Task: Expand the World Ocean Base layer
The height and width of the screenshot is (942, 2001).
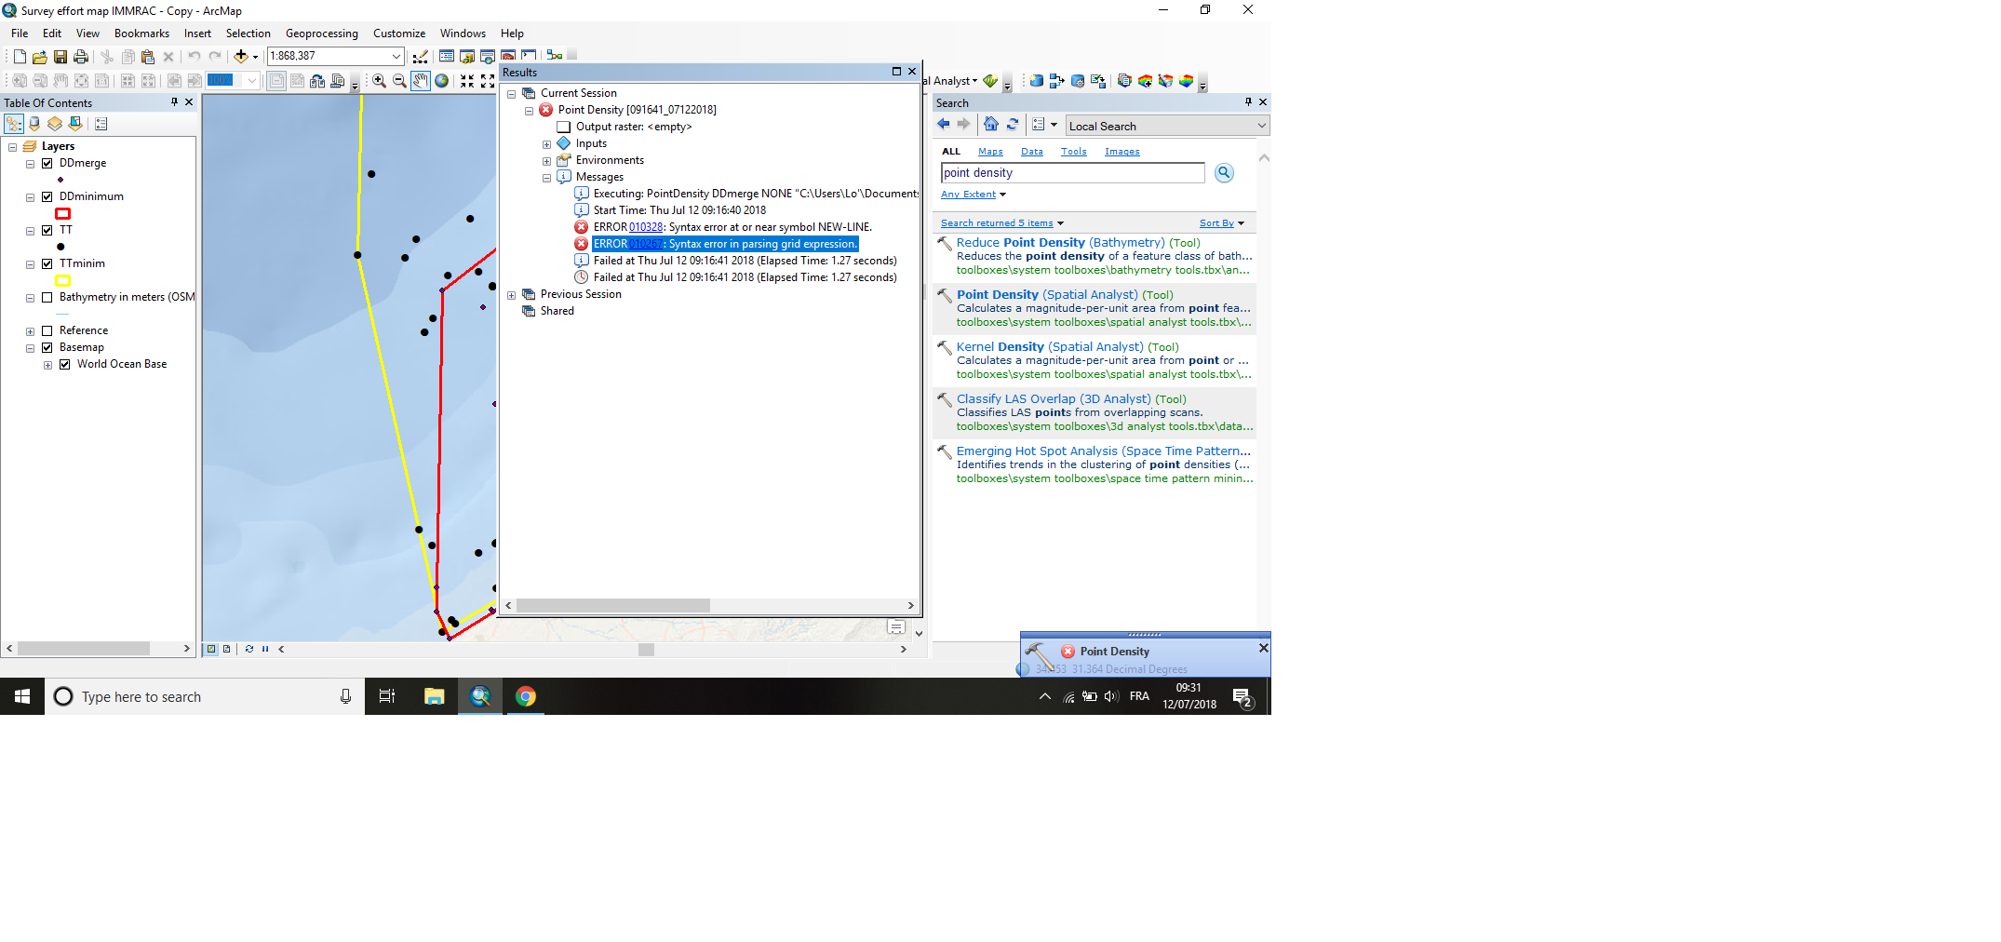Action: pos(48,365)
